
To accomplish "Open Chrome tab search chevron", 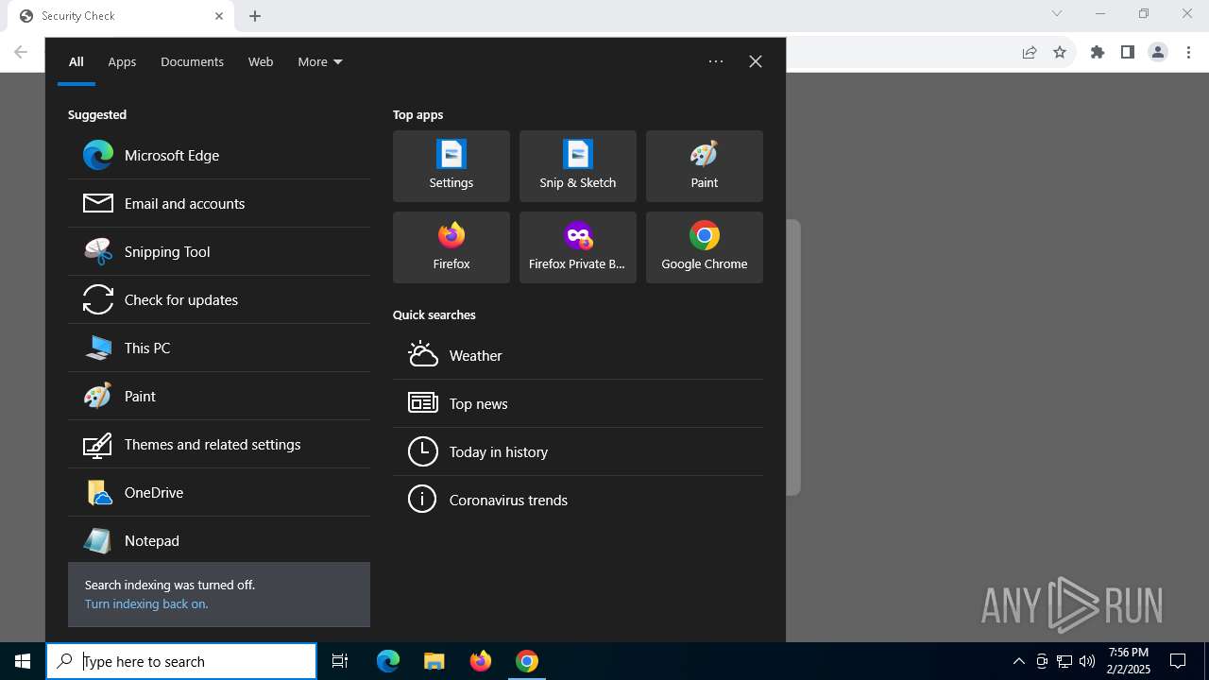I will tap(1057, 14).
